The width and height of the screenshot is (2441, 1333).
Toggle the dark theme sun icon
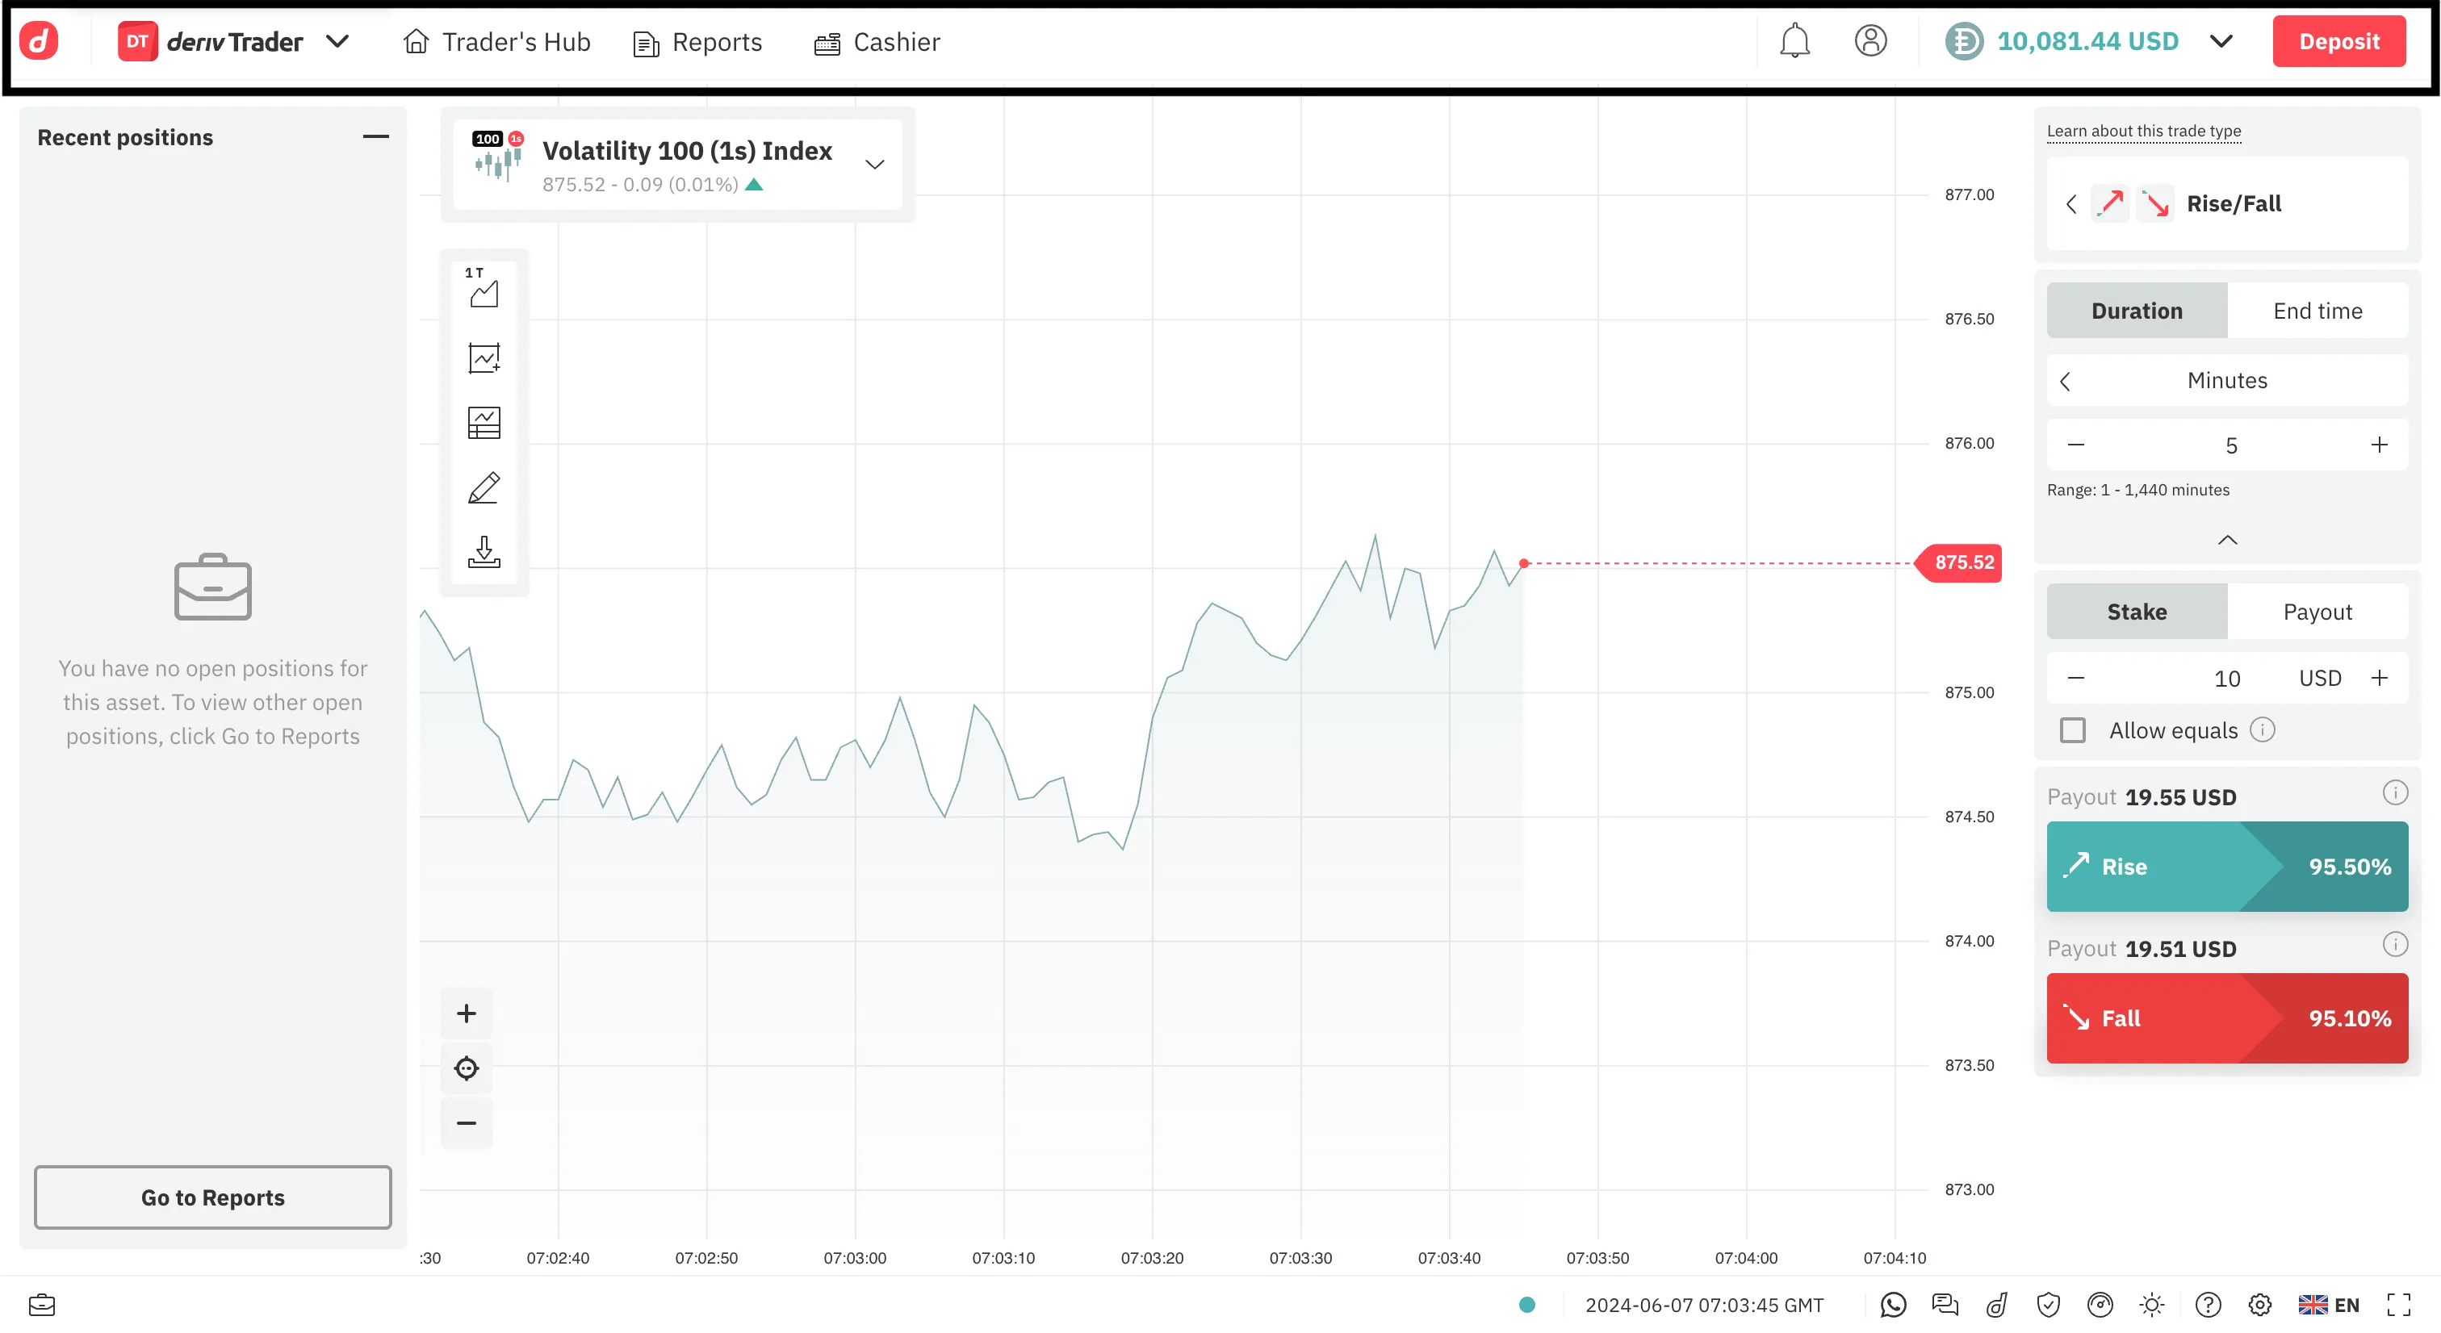pyautogui.click(x=2151, y=1305)
